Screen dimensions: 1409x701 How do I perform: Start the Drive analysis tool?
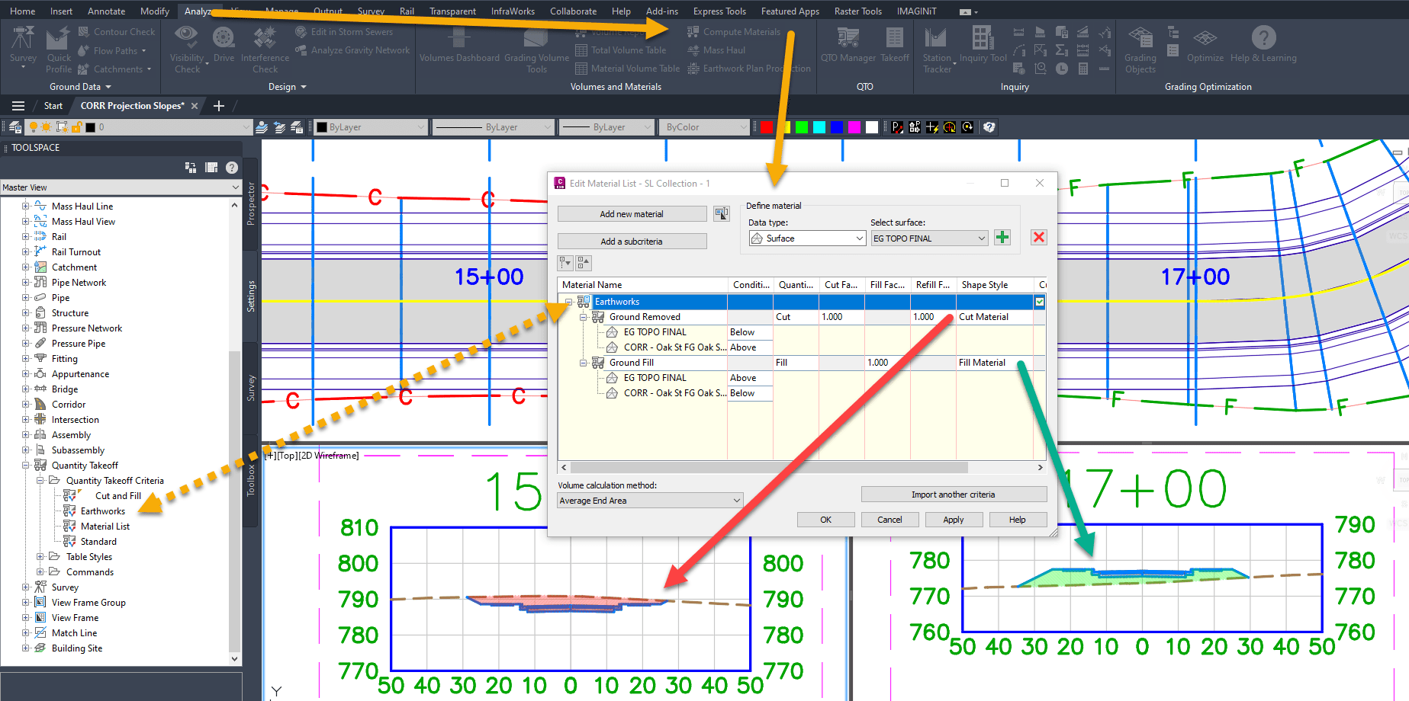coord(224,44)
